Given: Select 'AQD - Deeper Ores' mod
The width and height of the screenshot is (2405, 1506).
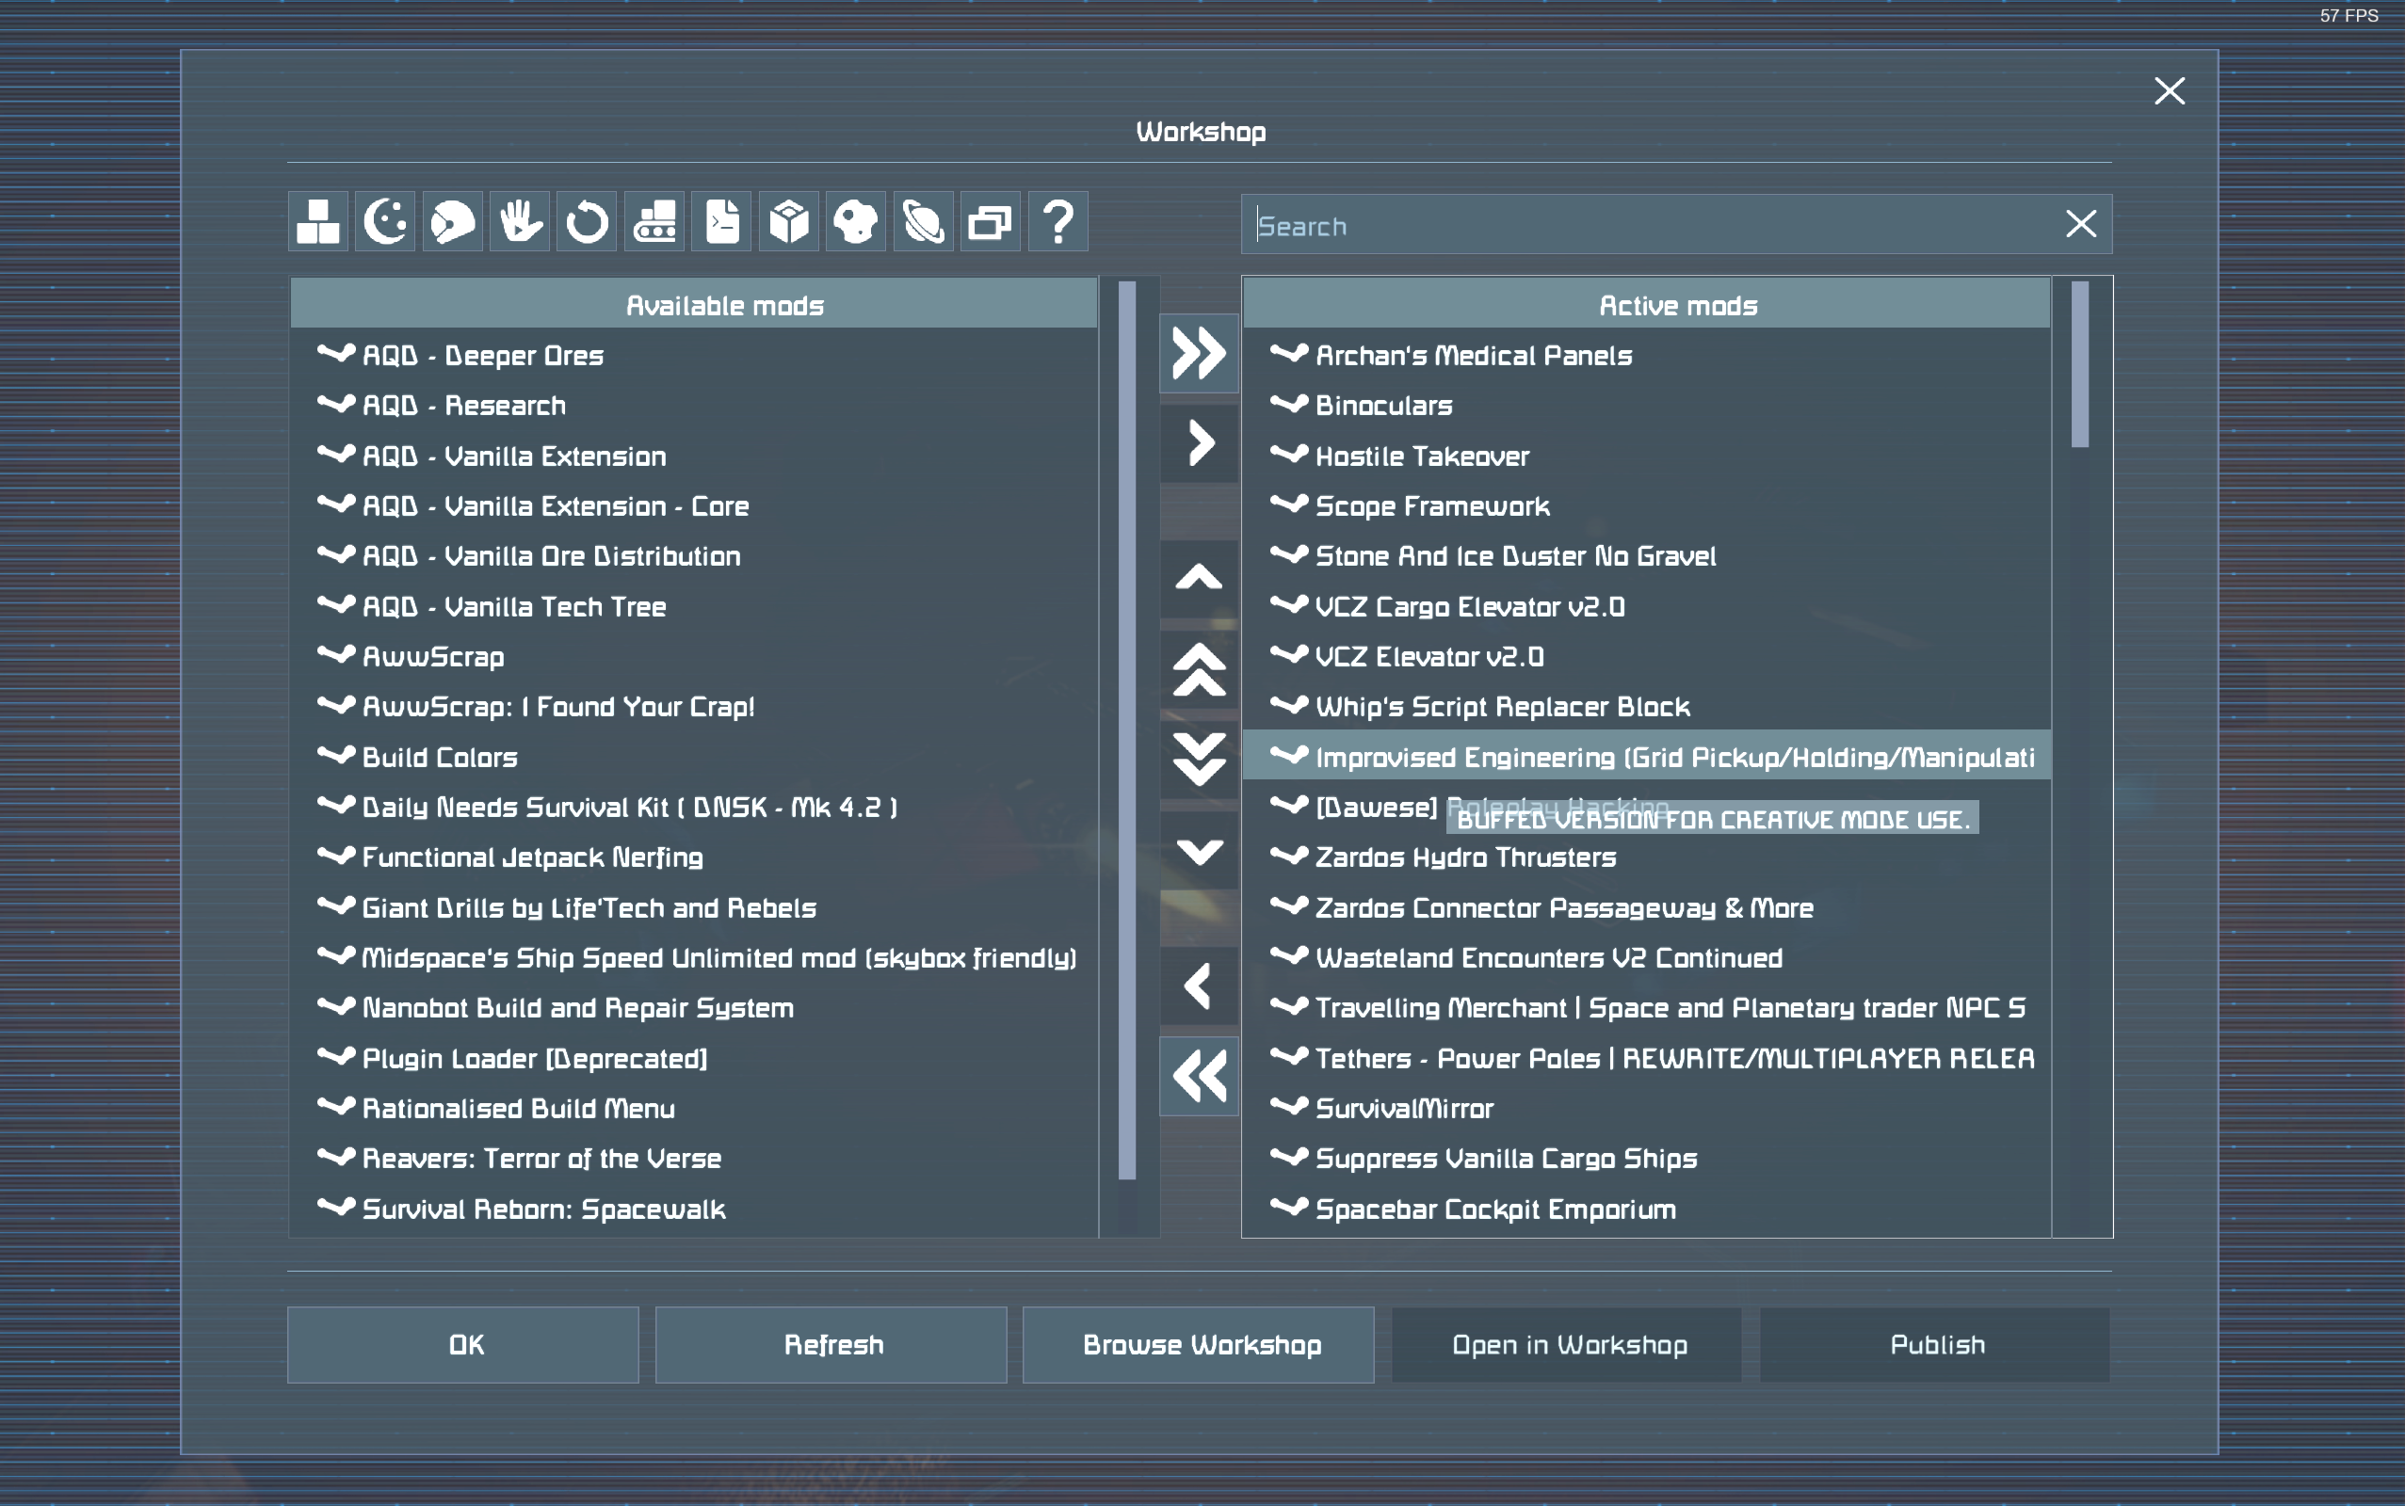Looking at the screenshot, I should (x=694, y=355).
